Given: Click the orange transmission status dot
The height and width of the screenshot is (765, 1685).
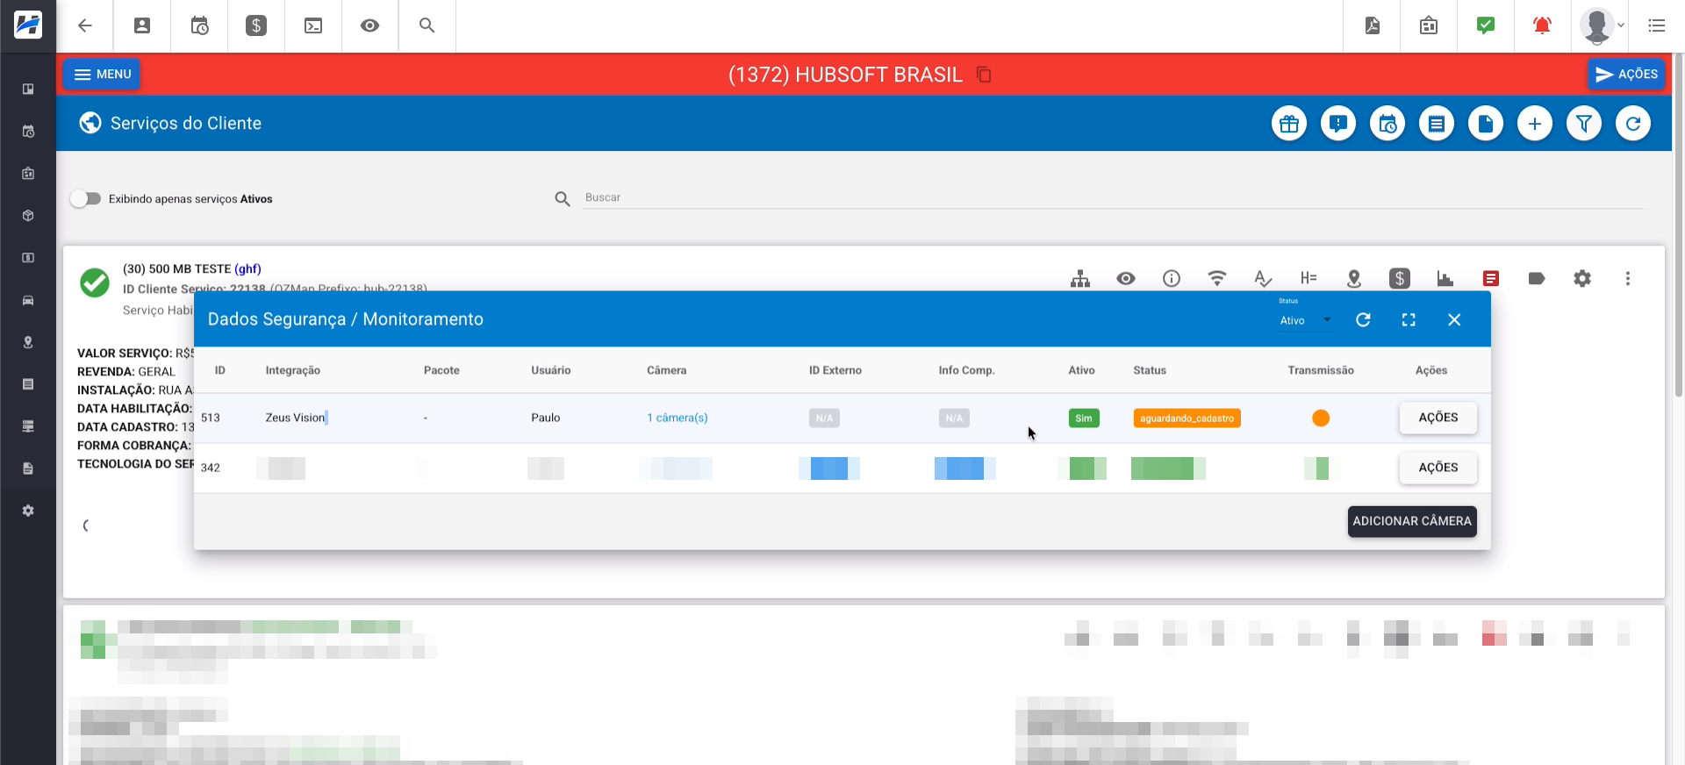Looking at the screenshot, I should [1321, 418].
